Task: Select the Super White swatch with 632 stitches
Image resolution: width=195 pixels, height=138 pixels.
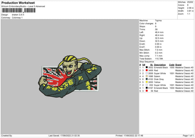Action: coord(147,85)
